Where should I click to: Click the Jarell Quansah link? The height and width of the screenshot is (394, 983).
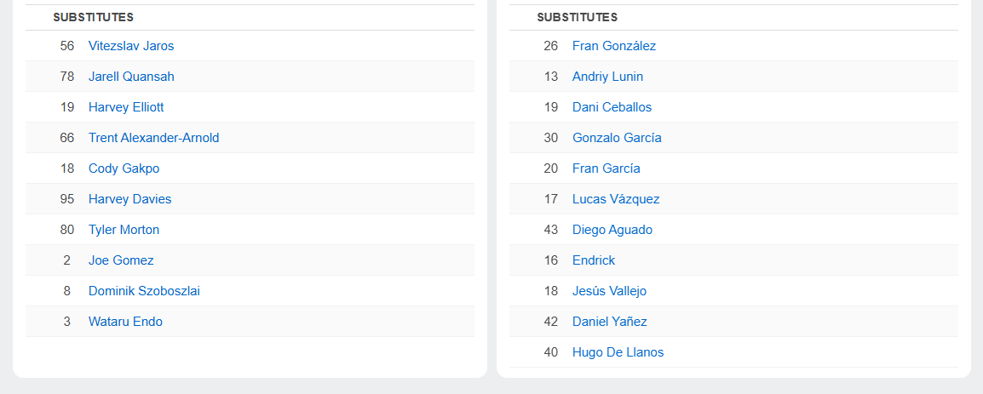131,77
